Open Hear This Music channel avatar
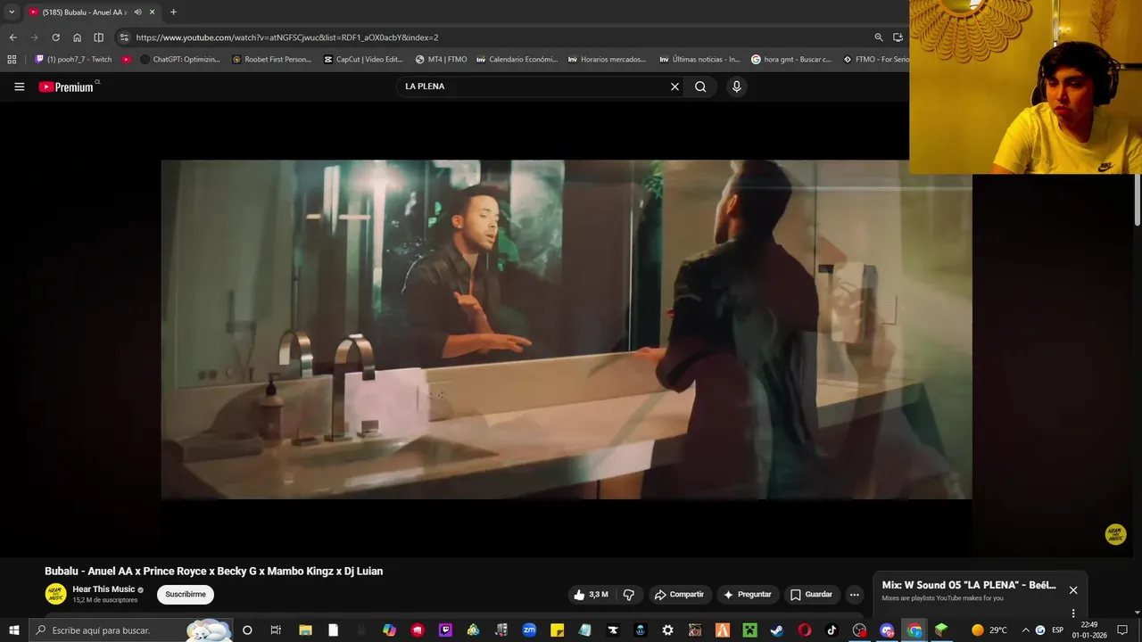Viewport: 1142px width, 642px height. 55,594
